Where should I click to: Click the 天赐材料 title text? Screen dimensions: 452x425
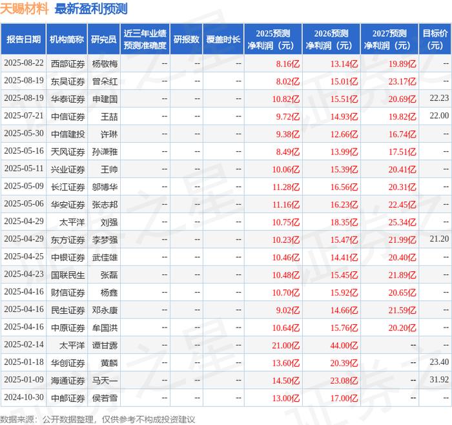[25, 8]
